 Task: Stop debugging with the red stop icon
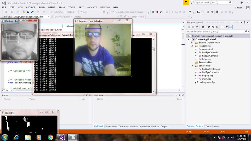pyautogui.click(x=157, y=12)
